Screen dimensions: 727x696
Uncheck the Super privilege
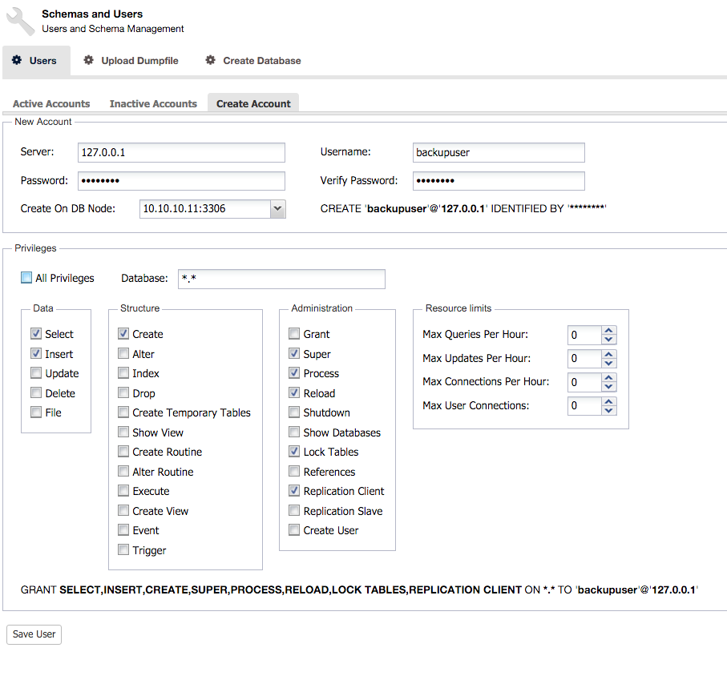click(x=294, y=353)
